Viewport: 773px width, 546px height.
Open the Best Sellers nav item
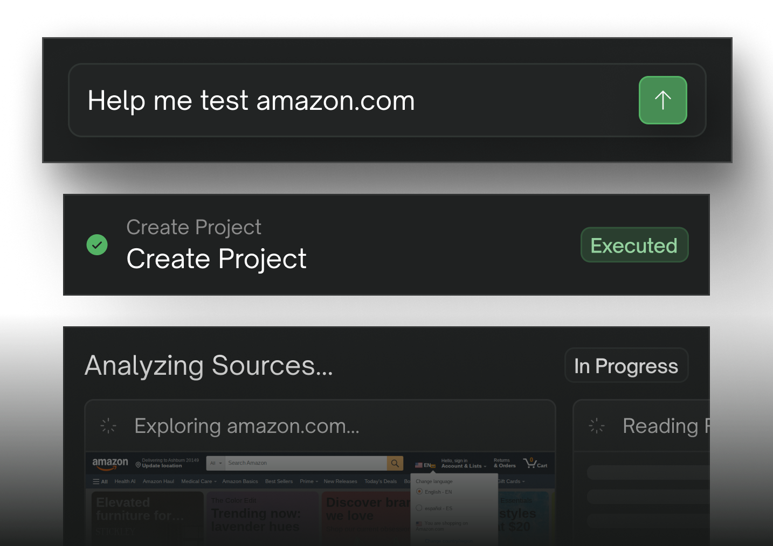279,481
